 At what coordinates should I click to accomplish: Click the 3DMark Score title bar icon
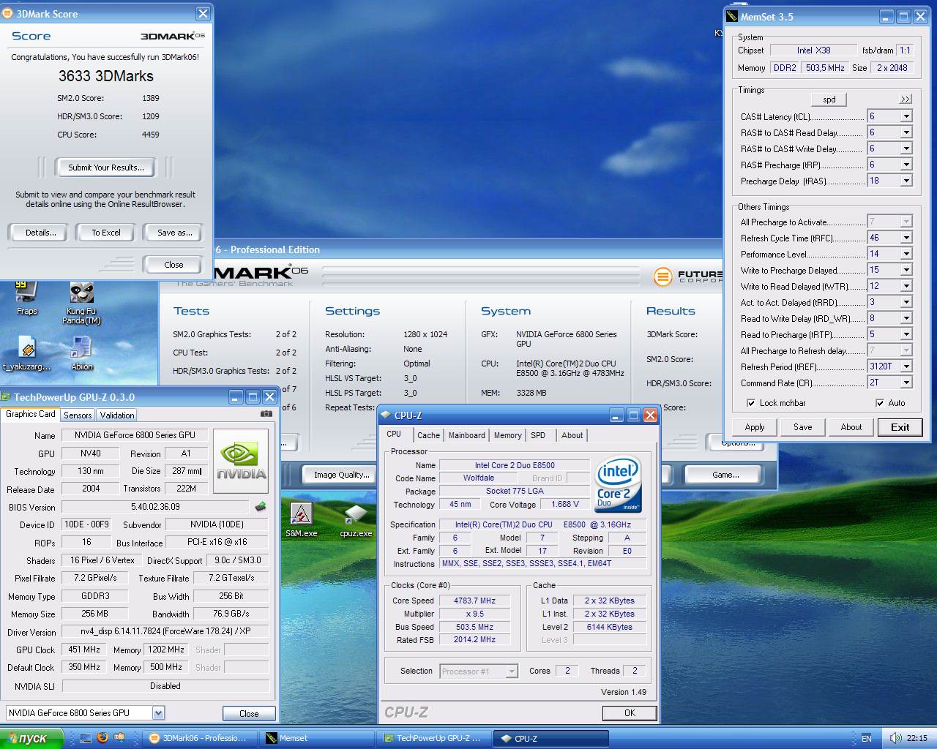(x=7, y=13)
